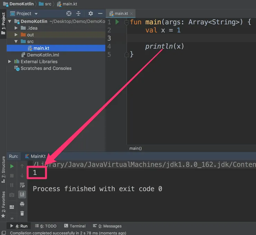
Task: Open the 2: Favorites side tab
Action: [3, 205]
